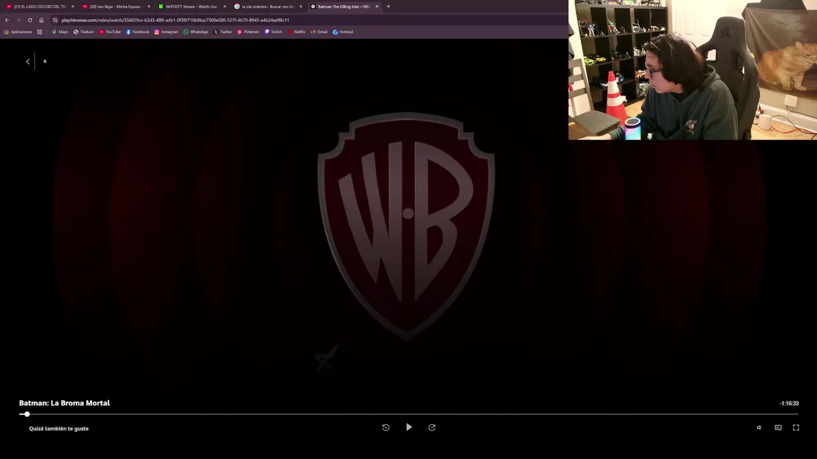Close the 'la isla siniestra' tab
Viewport: 817px width, 459px height.
tap(301, 6)
